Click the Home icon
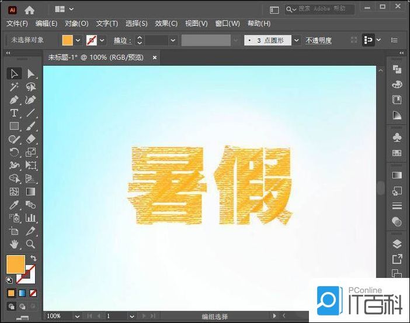Screen dimensions: 410x323 pos(29,10)
